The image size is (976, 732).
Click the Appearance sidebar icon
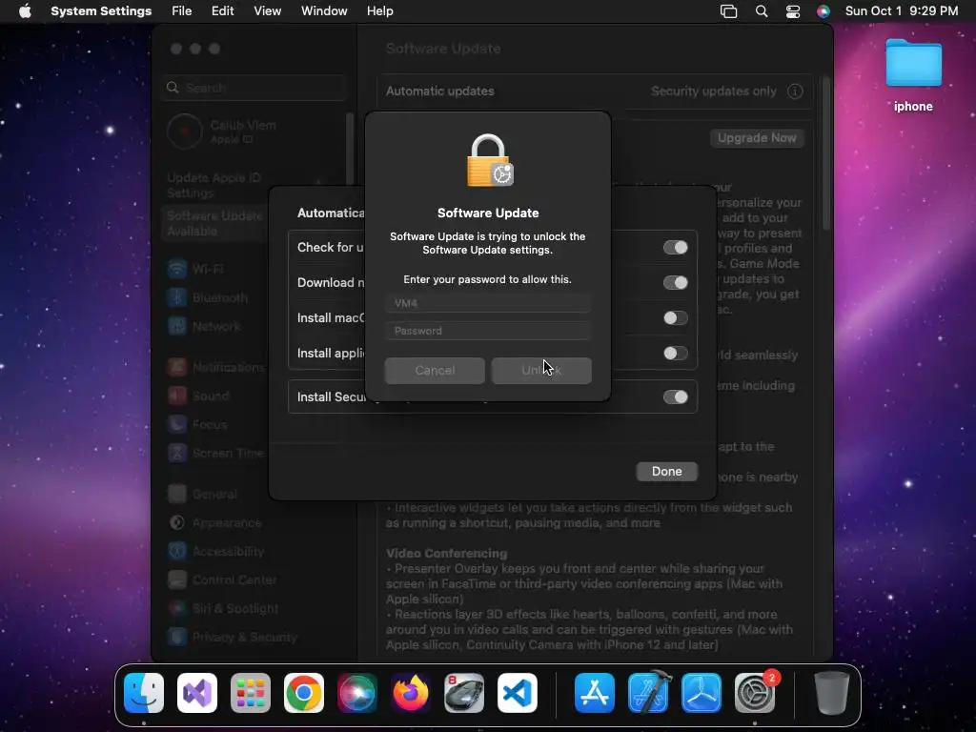coord(177,522)
